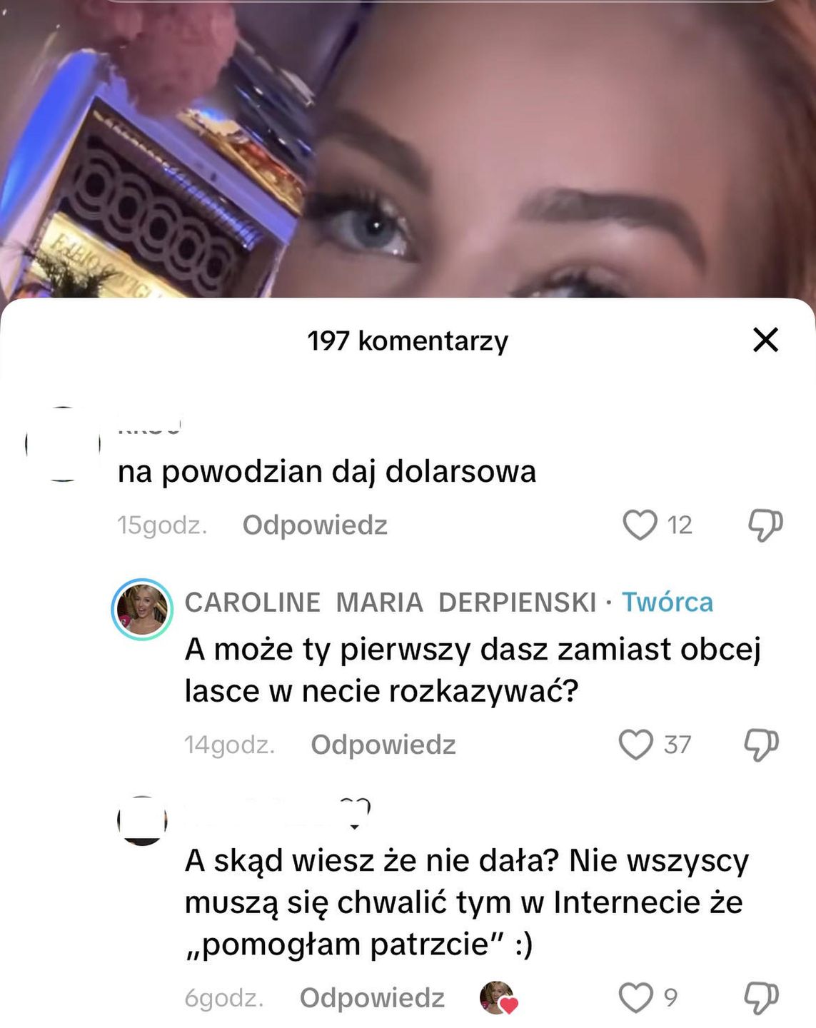
Task: Tap the '197 komentarzy' header
Action: pos(408,341)
